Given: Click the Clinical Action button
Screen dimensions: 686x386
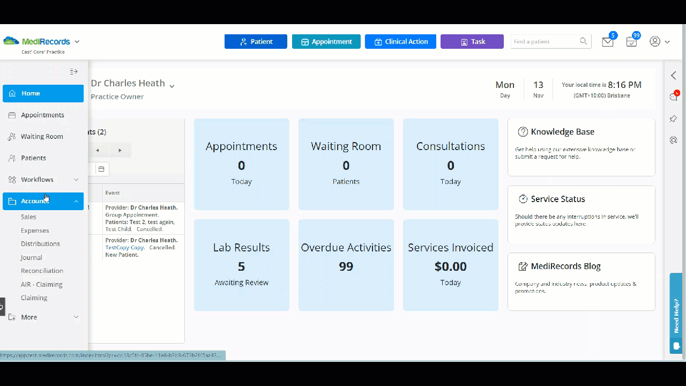Looking at the screenshot, I should [x=400, y=41].
